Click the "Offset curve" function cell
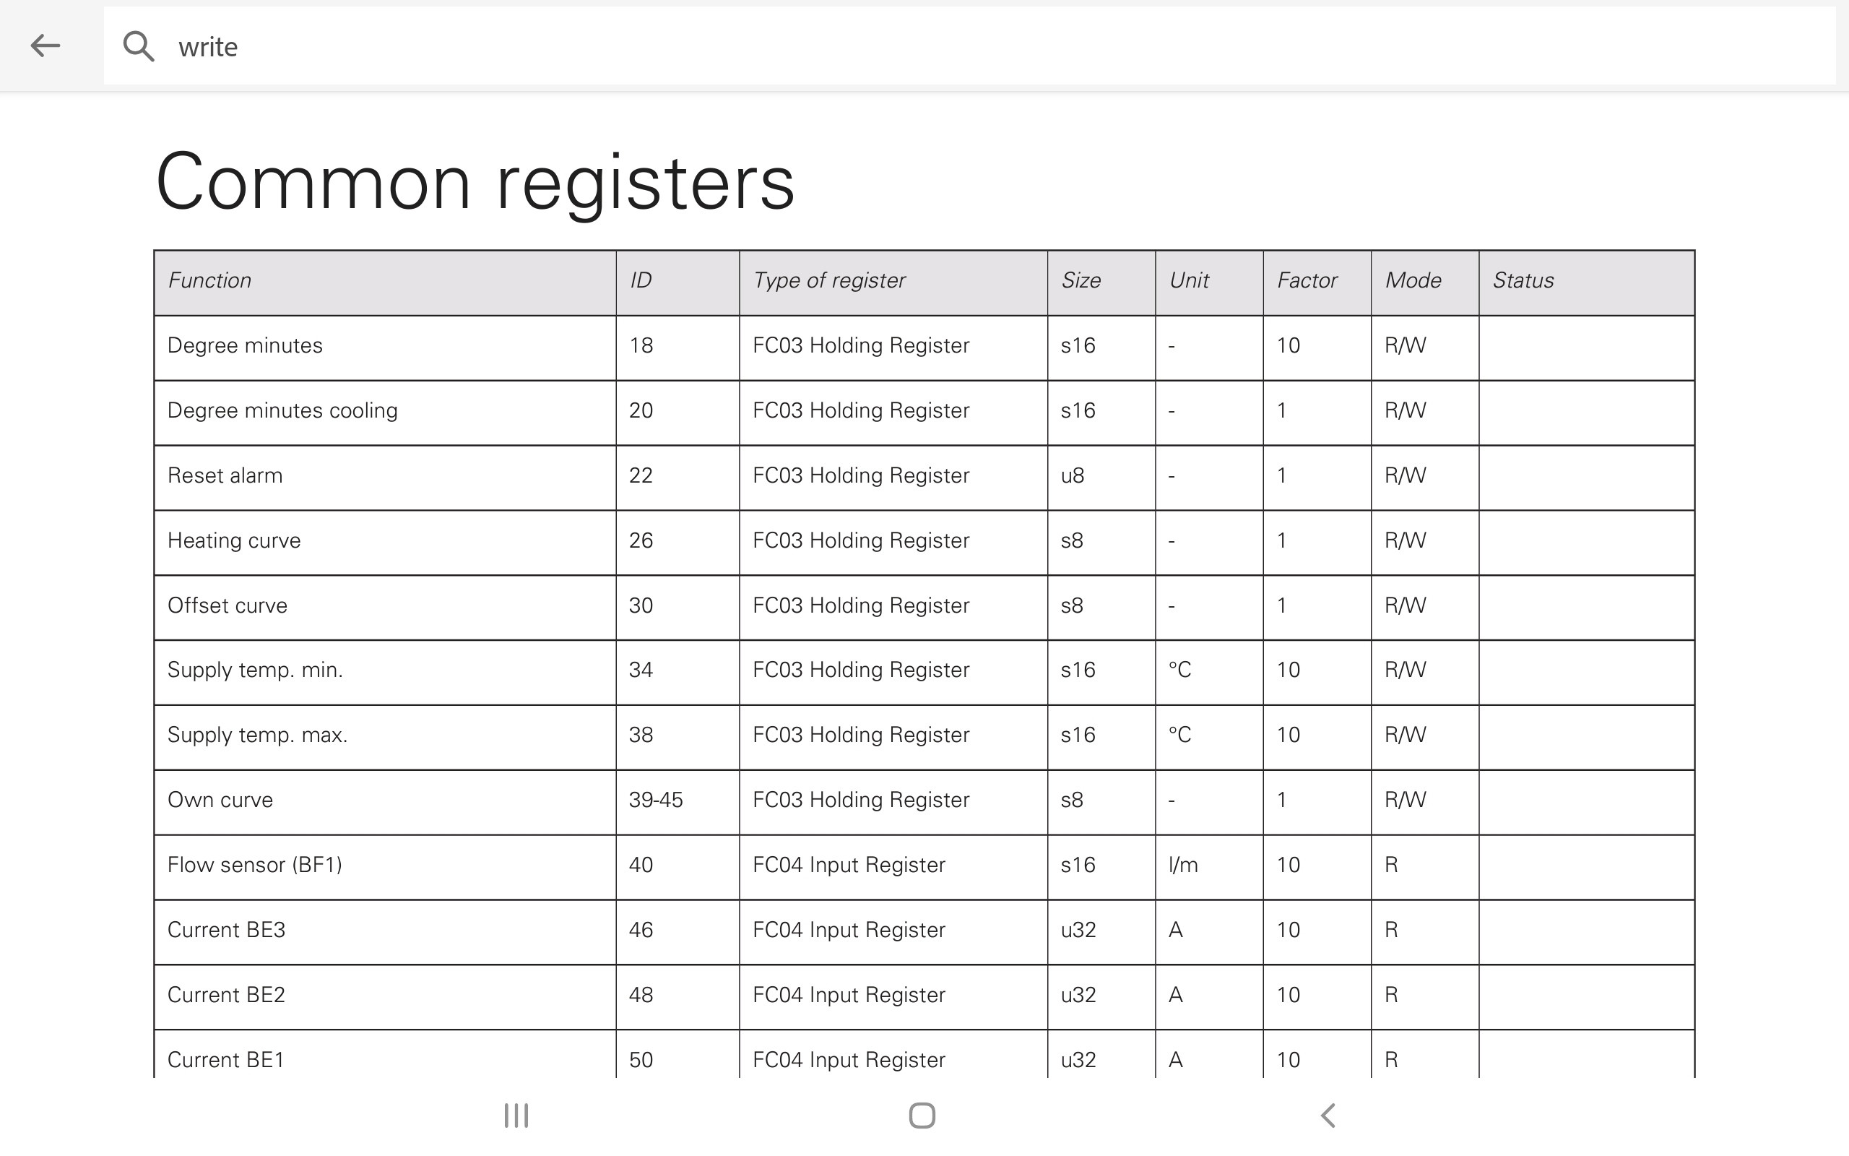Viewport: 1849px width, 1156px height. 227,605
